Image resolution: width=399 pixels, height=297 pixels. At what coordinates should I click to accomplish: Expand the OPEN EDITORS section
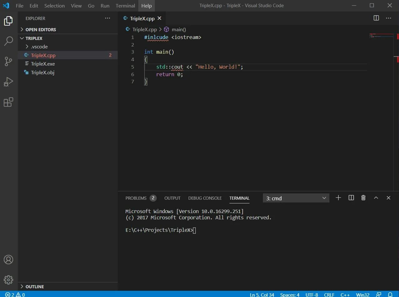click(68, 29)
